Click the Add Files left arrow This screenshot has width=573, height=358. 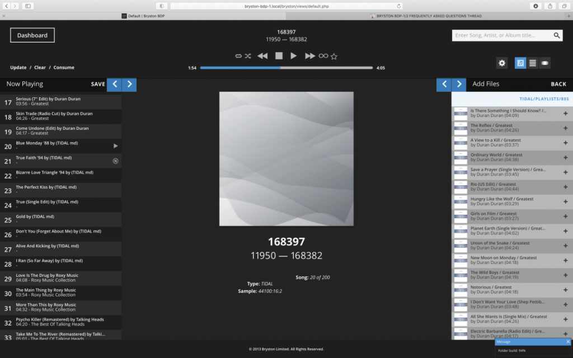(444, 84)
